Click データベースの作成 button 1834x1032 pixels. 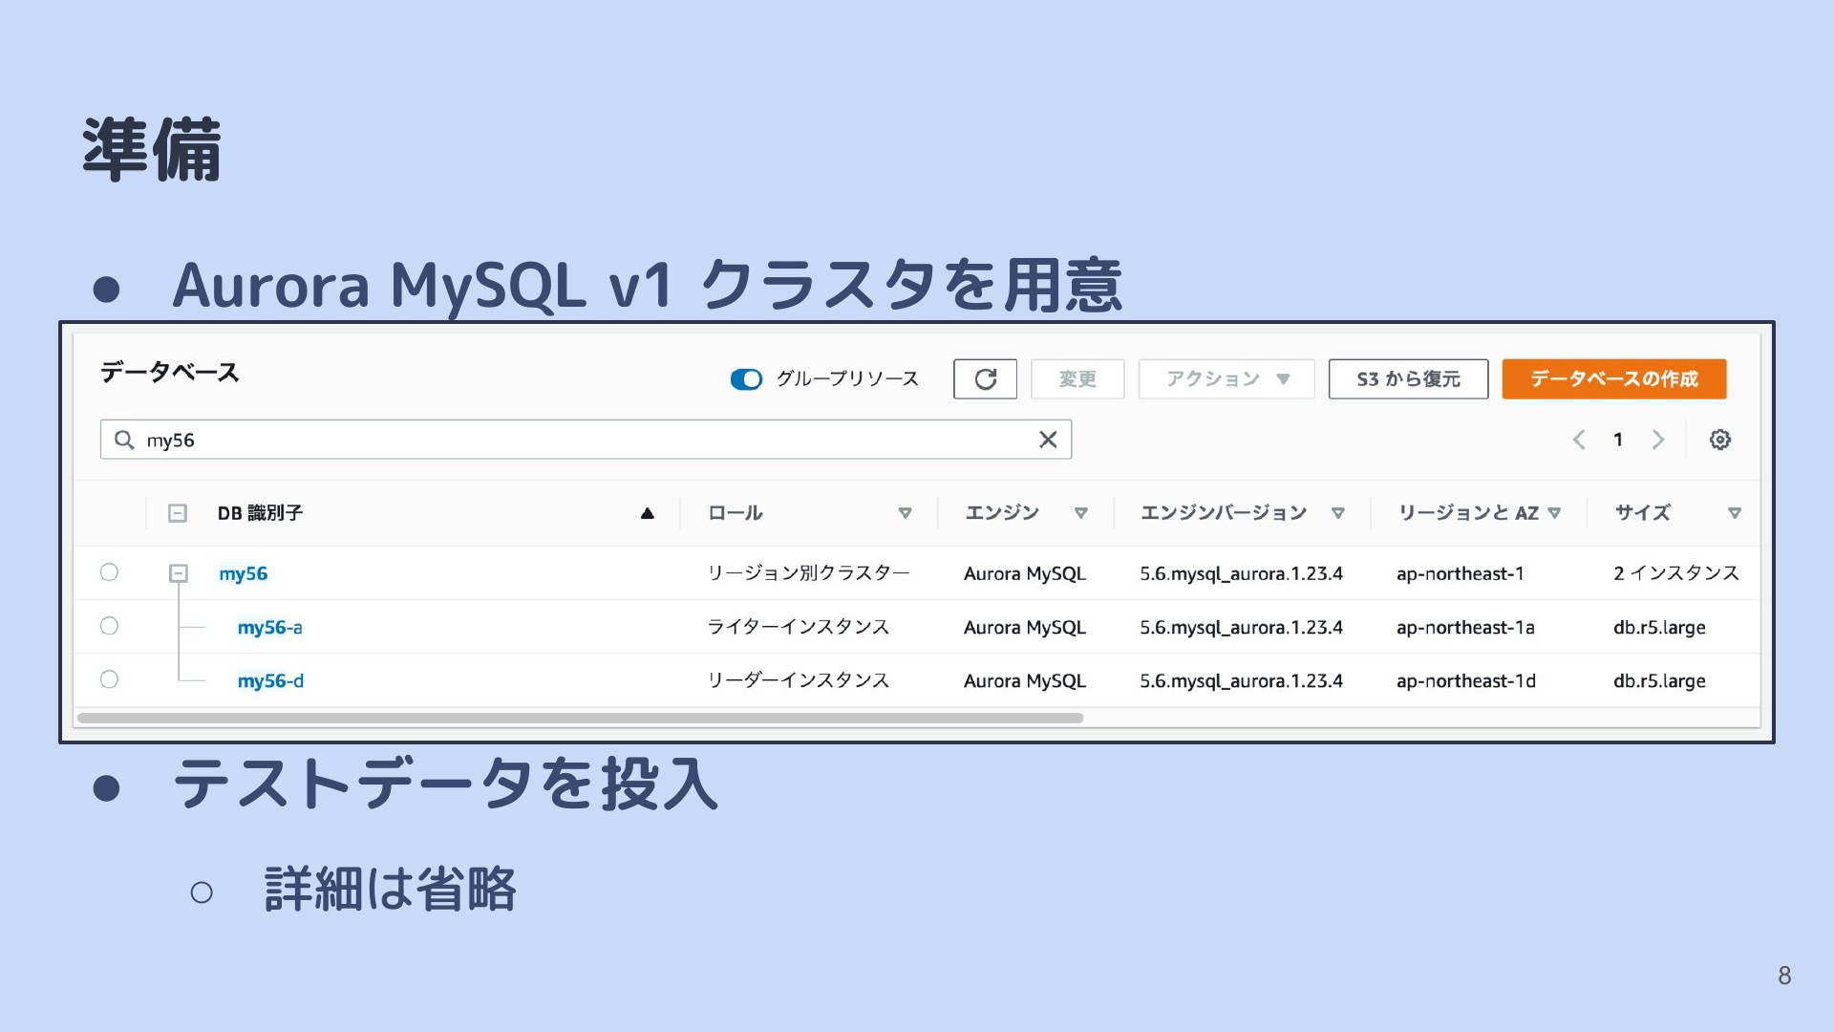[1614, 379]
